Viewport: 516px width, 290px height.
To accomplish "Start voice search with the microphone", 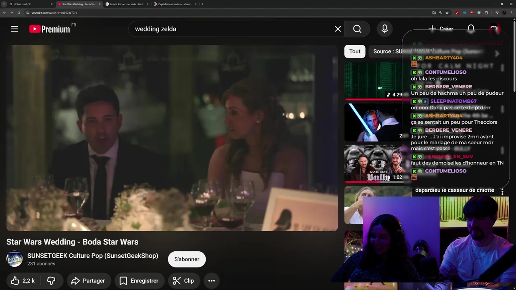I will point(385,29).
